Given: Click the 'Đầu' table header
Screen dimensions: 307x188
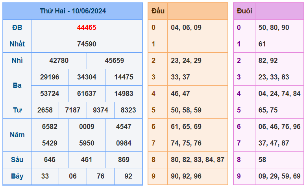Looking at the screenshot, I should [158, 11].
